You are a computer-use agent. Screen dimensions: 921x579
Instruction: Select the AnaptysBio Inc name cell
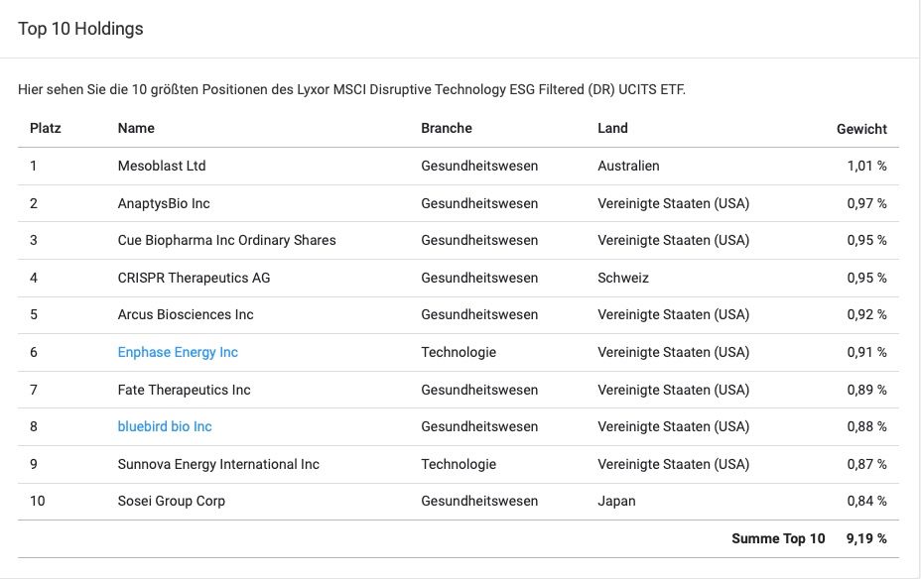click(x=164, y=203)
